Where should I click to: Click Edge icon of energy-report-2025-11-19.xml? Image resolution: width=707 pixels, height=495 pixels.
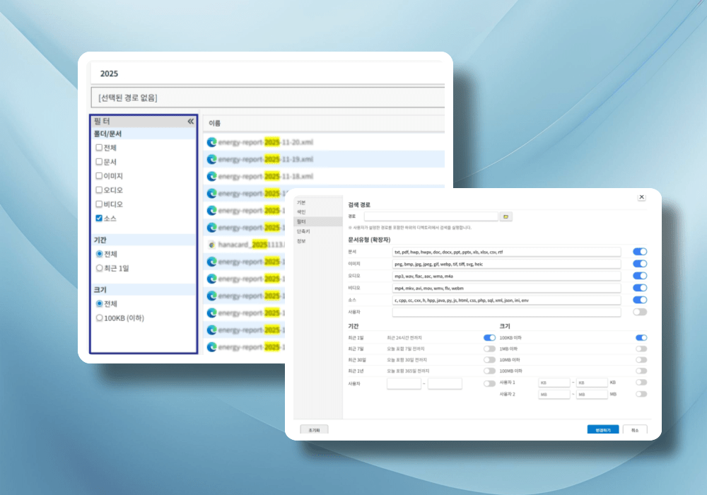211,159
